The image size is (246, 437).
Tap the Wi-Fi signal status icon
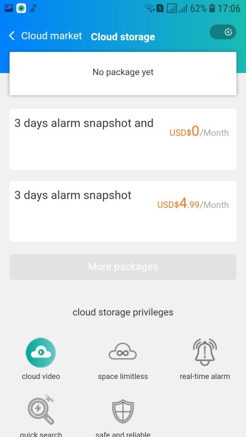click(x=150, y=9)
